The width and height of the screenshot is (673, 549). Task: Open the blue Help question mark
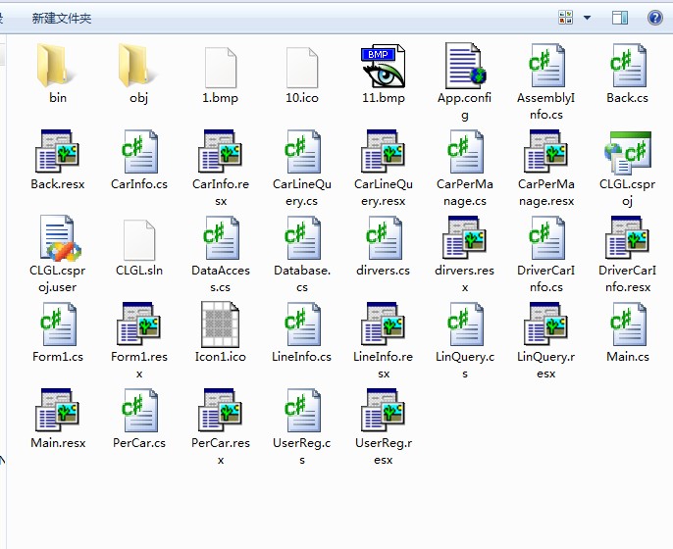click(x=654, y=18)
